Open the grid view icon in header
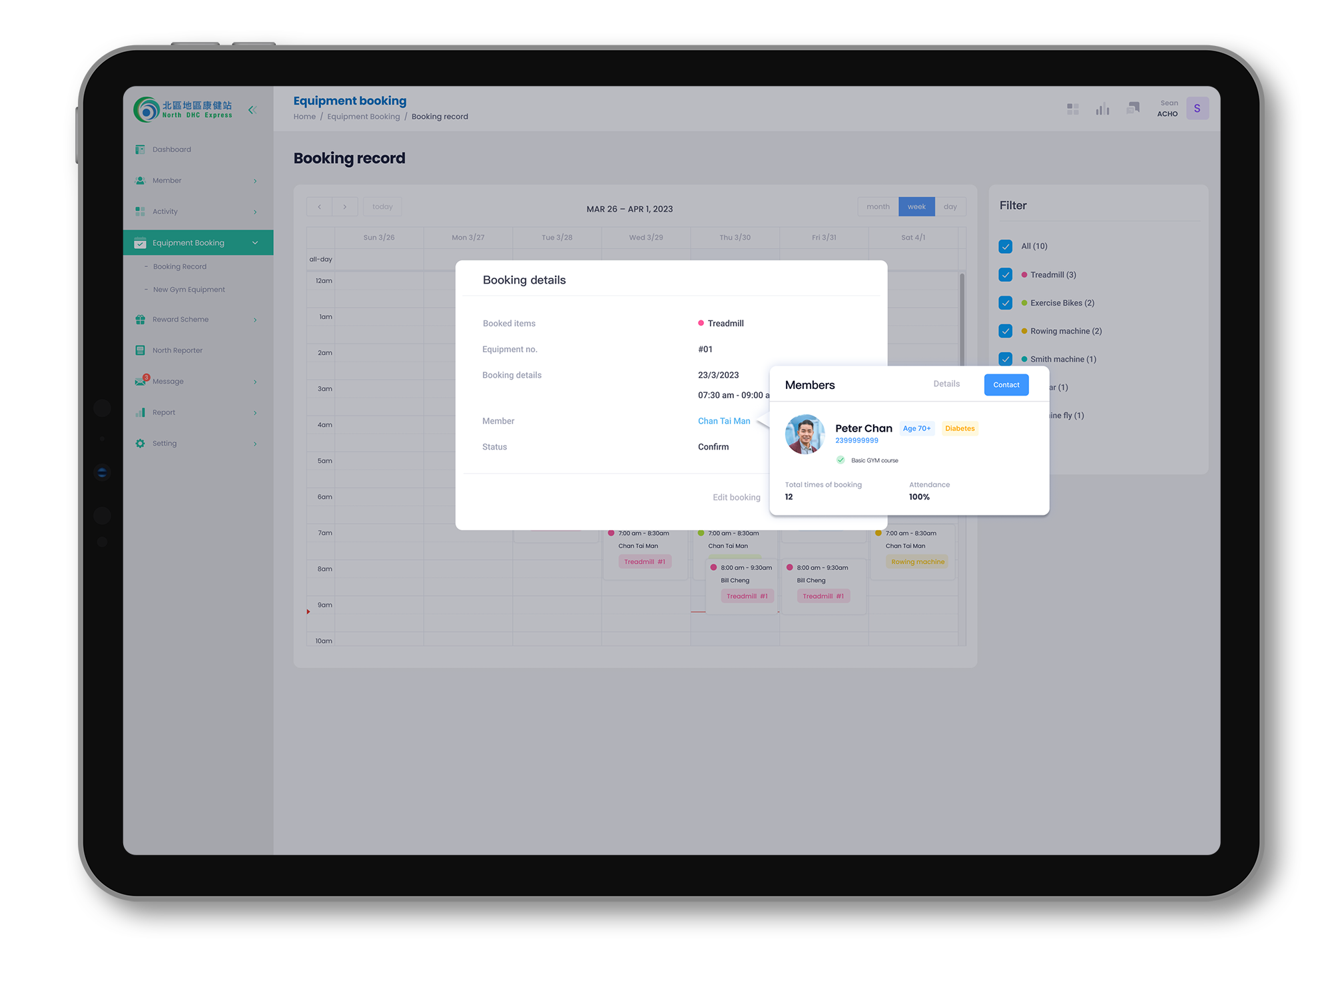This screenshot has height=1005, width=1332. coord(1072,109)
